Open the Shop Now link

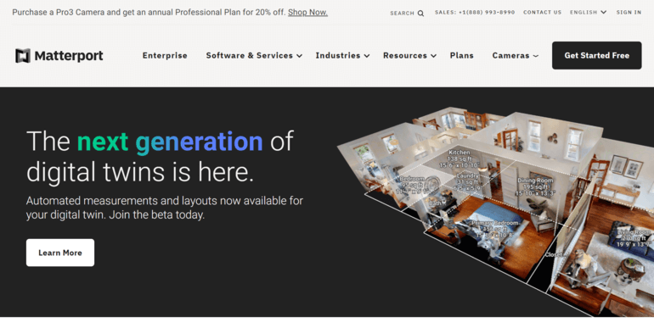307,13
